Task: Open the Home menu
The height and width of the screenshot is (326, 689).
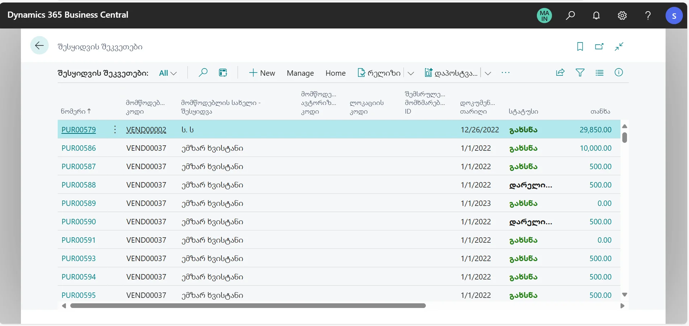Action: (335, 73)
